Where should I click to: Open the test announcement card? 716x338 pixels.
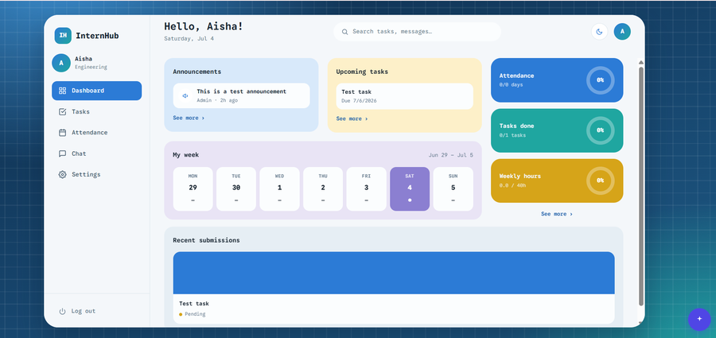click(241, 95)
